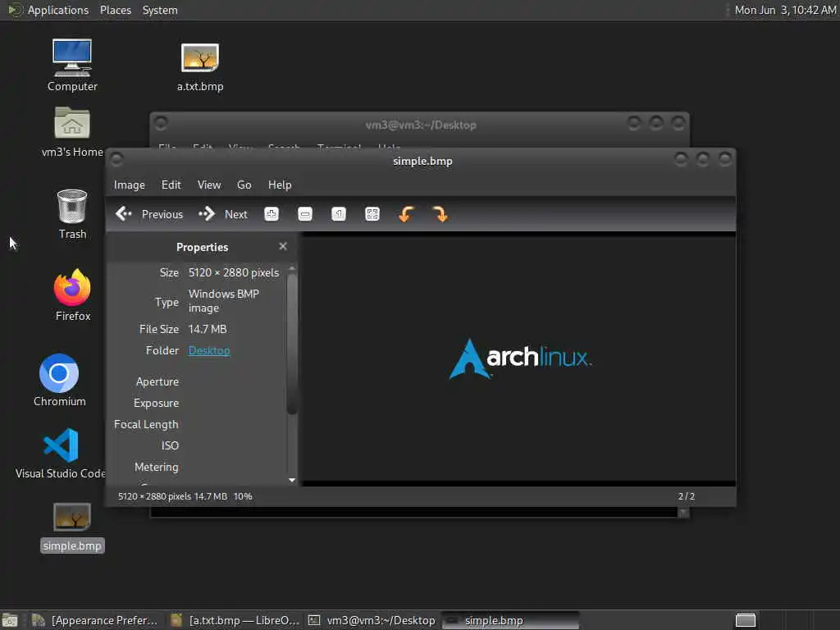Click the Arch Linux image in viewer

coord(520,358)
